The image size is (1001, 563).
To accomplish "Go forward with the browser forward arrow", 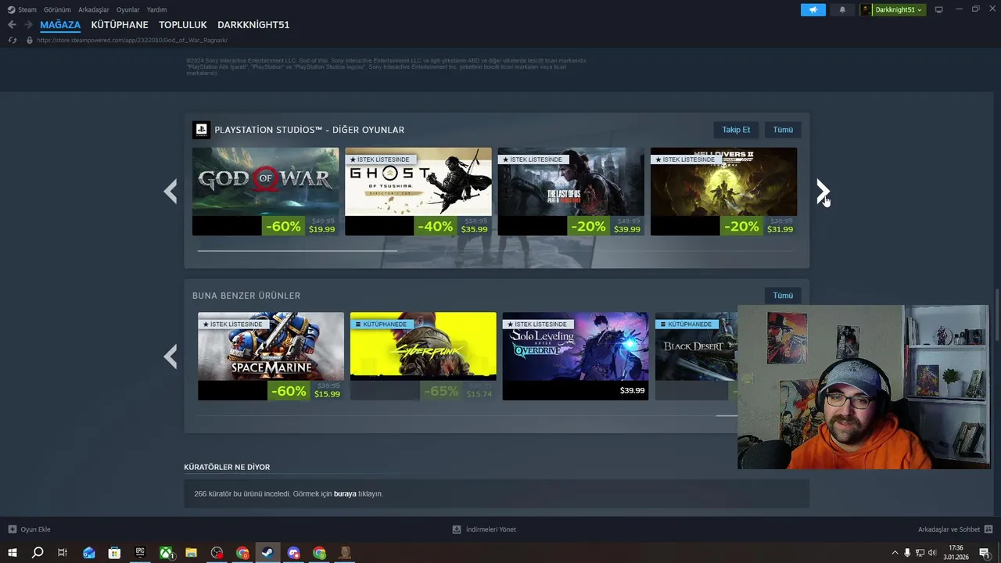I will 28,25.
